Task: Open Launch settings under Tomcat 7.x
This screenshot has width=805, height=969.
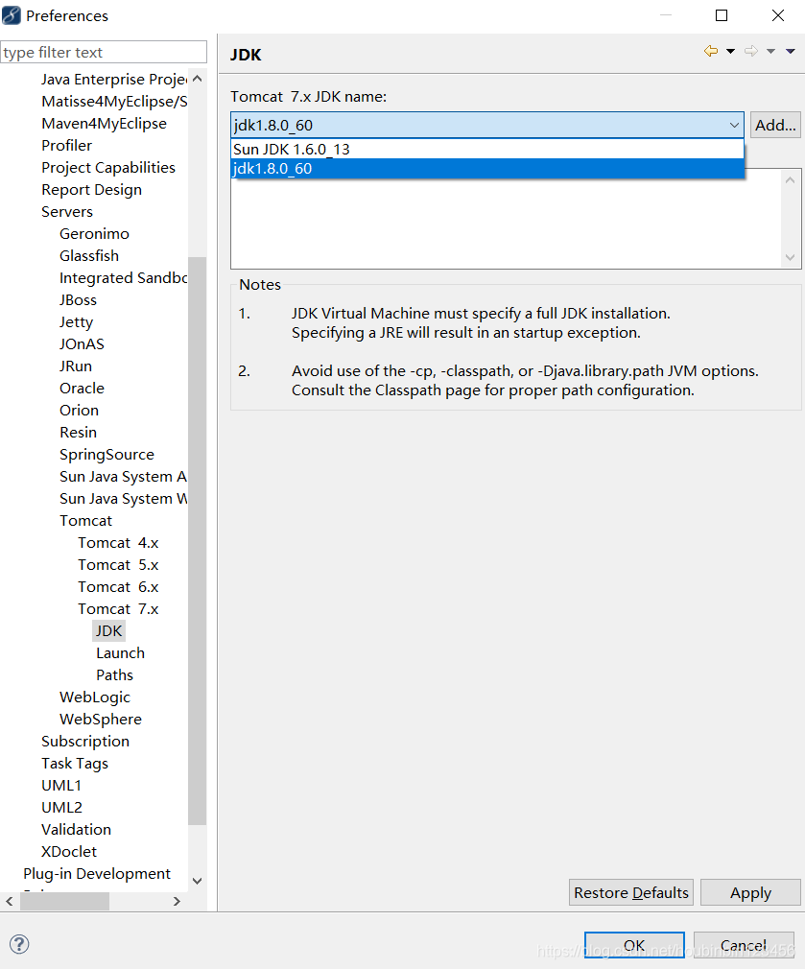Action: (x=120, y=653)
